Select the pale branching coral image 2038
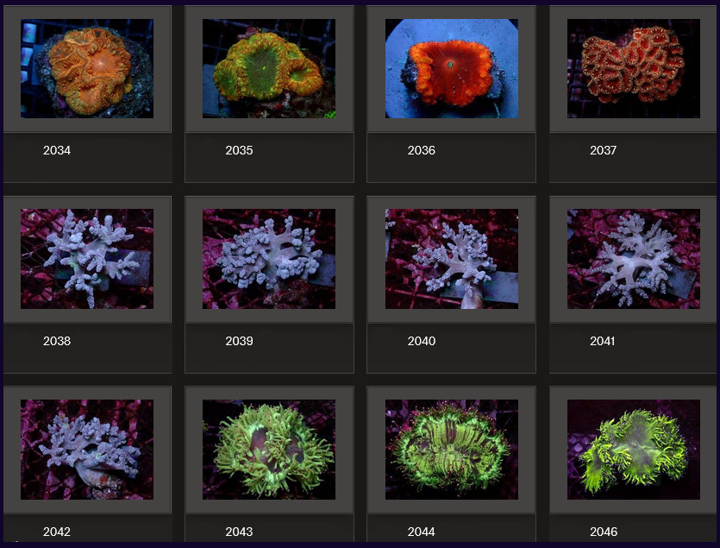 87,259
